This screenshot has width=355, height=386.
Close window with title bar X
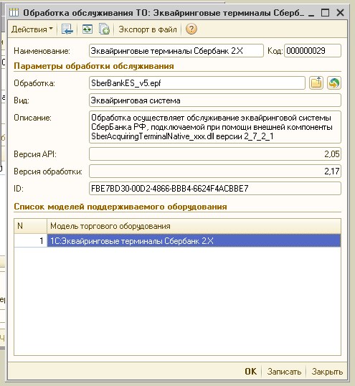[x=340, y=12]
